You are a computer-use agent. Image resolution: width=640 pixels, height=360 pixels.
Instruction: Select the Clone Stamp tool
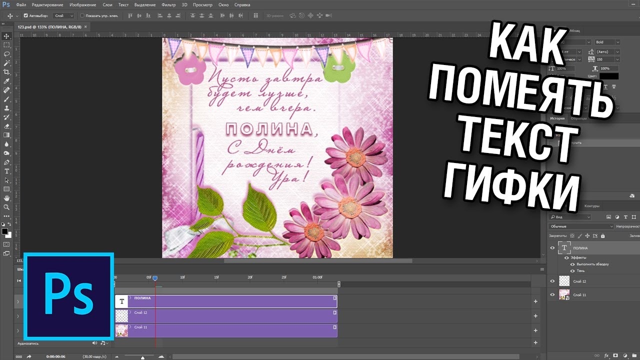pyautogui.click(x=7, y=108)
